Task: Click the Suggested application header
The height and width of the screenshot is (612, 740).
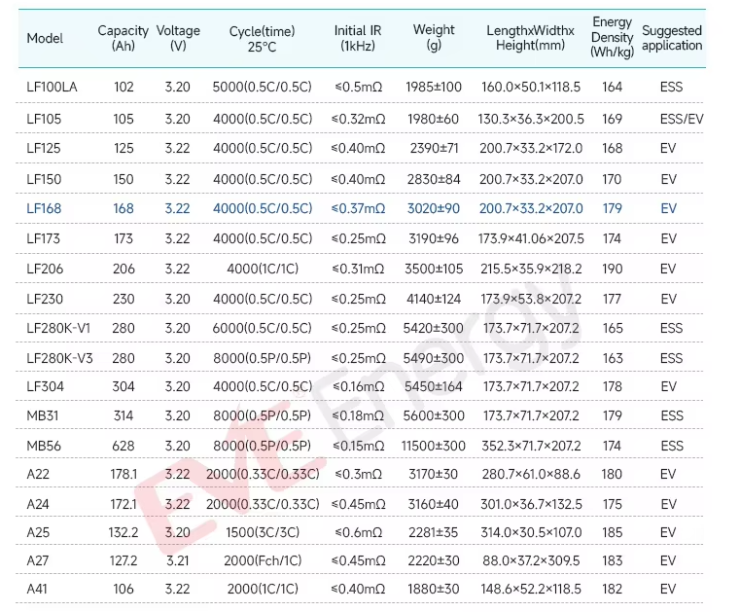Action: click(671, 38)
